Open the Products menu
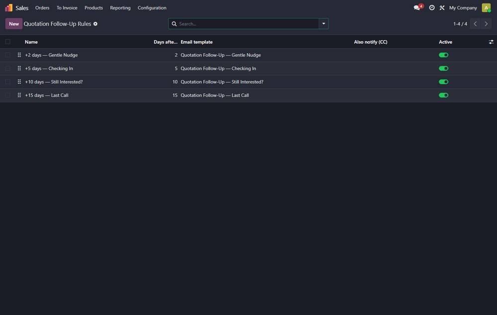Image resolution: width=497 pixels, height=315 pixels. click(93, 7)
